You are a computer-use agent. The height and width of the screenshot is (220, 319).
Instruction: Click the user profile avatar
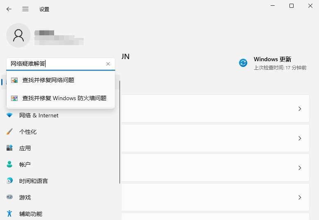(18, 35)
